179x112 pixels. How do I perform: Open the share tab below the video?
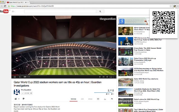tap(82, 99)
